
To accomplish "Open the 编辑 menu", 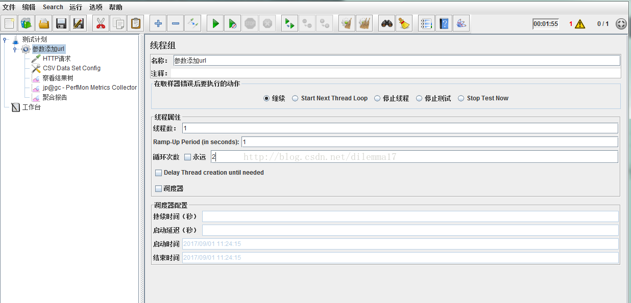I will [x=29, y=7].
